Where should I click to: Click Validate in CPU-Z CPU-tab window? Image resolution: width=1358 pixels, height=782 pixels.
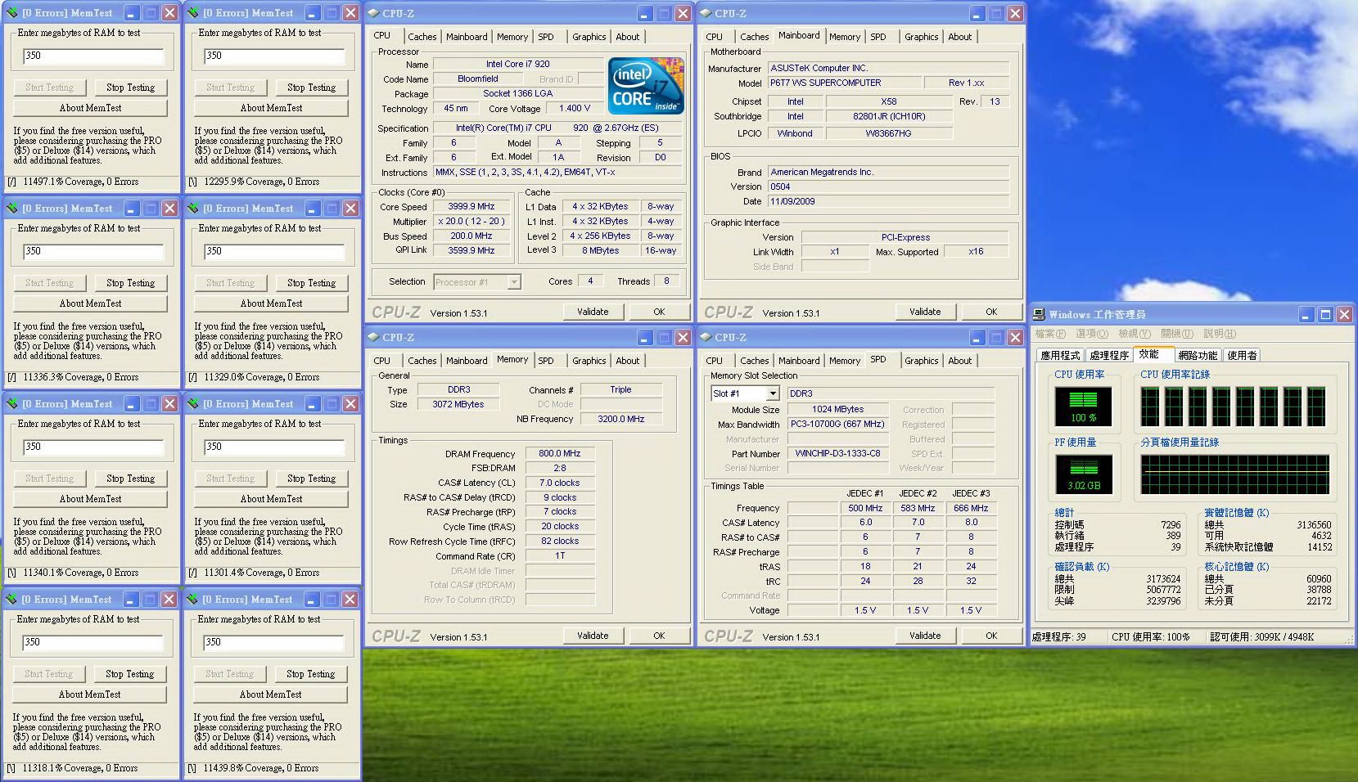(x=593, y=312)
